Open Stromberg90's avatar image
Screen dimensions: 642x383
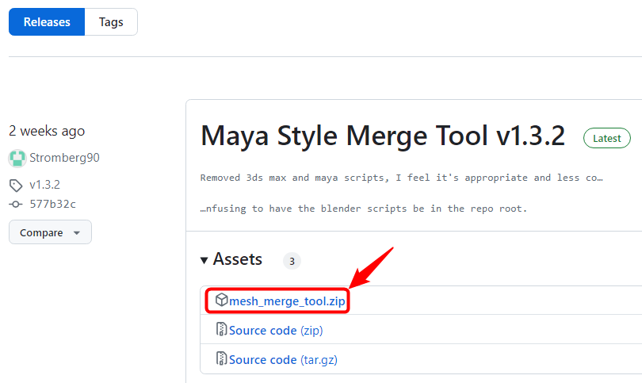[17, 159]
